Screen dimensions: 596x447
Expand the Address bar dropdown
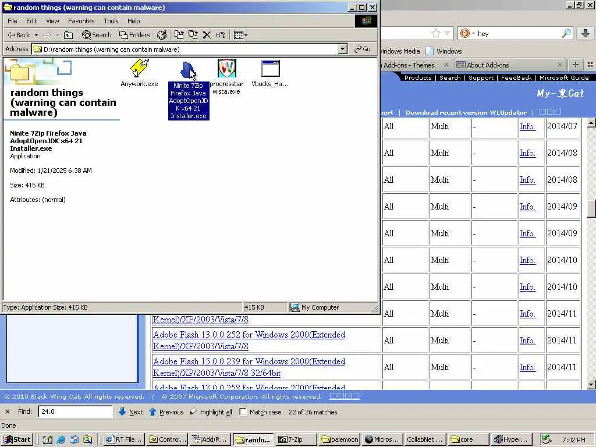click(x=342, y=49)
